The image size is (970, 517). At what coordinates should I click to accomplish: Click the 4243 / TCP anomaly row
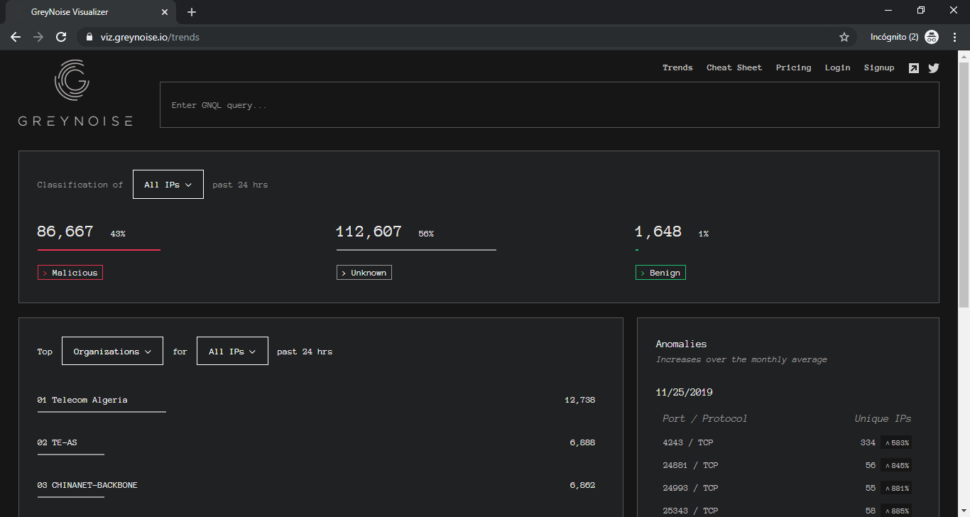tap(787, 442)
